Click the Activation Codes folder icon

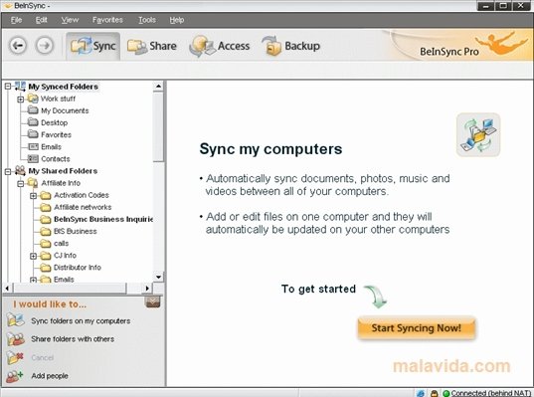coord(46,195)
